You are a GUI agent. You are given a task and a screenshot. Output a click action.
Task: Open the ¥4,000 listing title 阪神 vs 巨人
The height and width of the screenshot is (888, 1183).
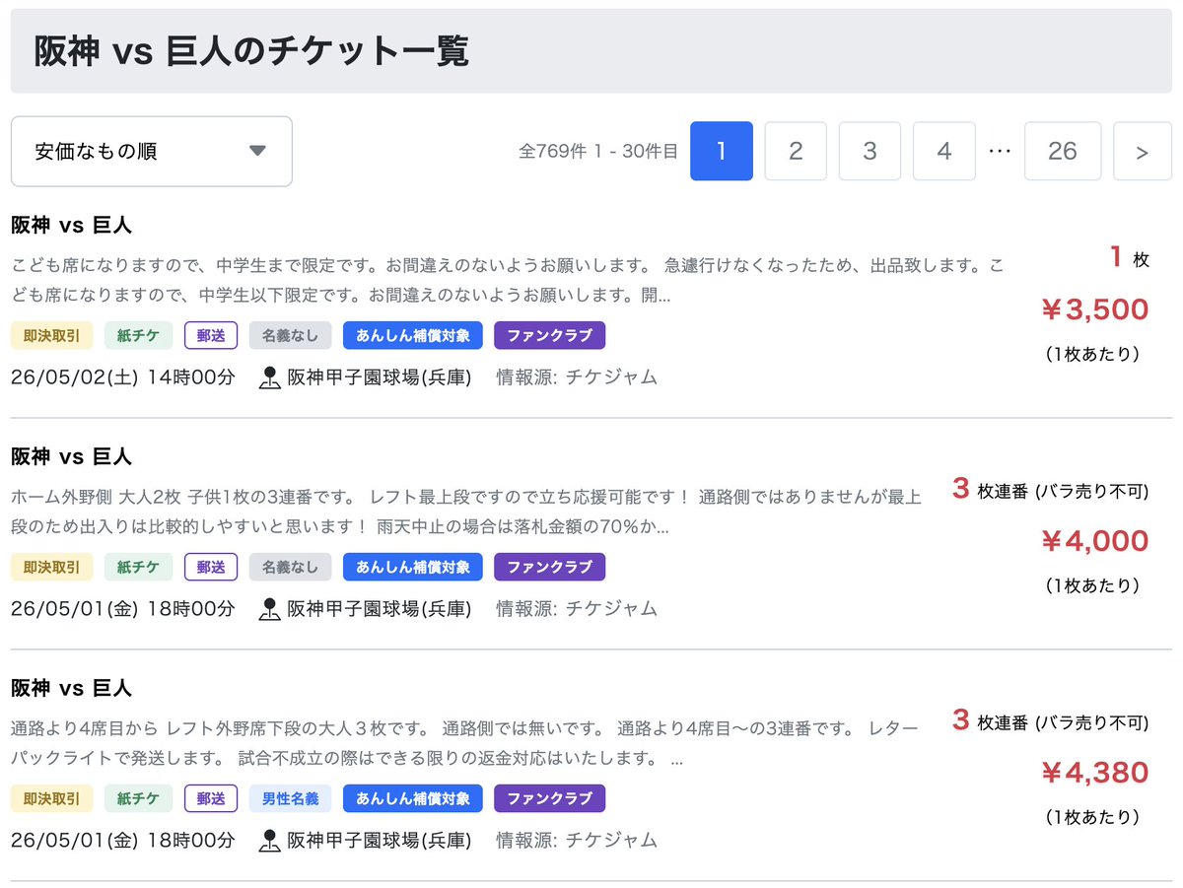tap(71, 457)
